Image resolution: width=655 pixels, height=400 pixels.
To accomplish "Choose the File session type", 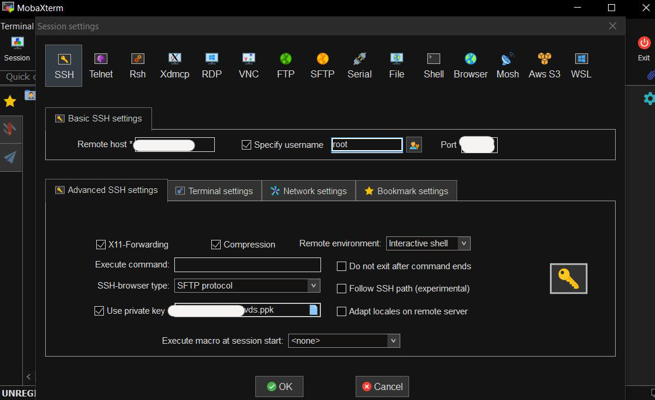I will pyautogui.click(x=396, y=66).
